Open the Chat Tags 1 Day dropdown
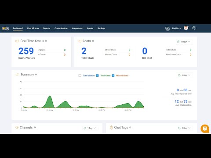Image resolution: width=211 pixels, height=158 pixels. pyautogui.click(x=185, y=128)
